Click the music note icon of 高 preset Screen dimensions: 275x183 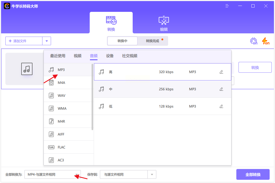[101, 72]
